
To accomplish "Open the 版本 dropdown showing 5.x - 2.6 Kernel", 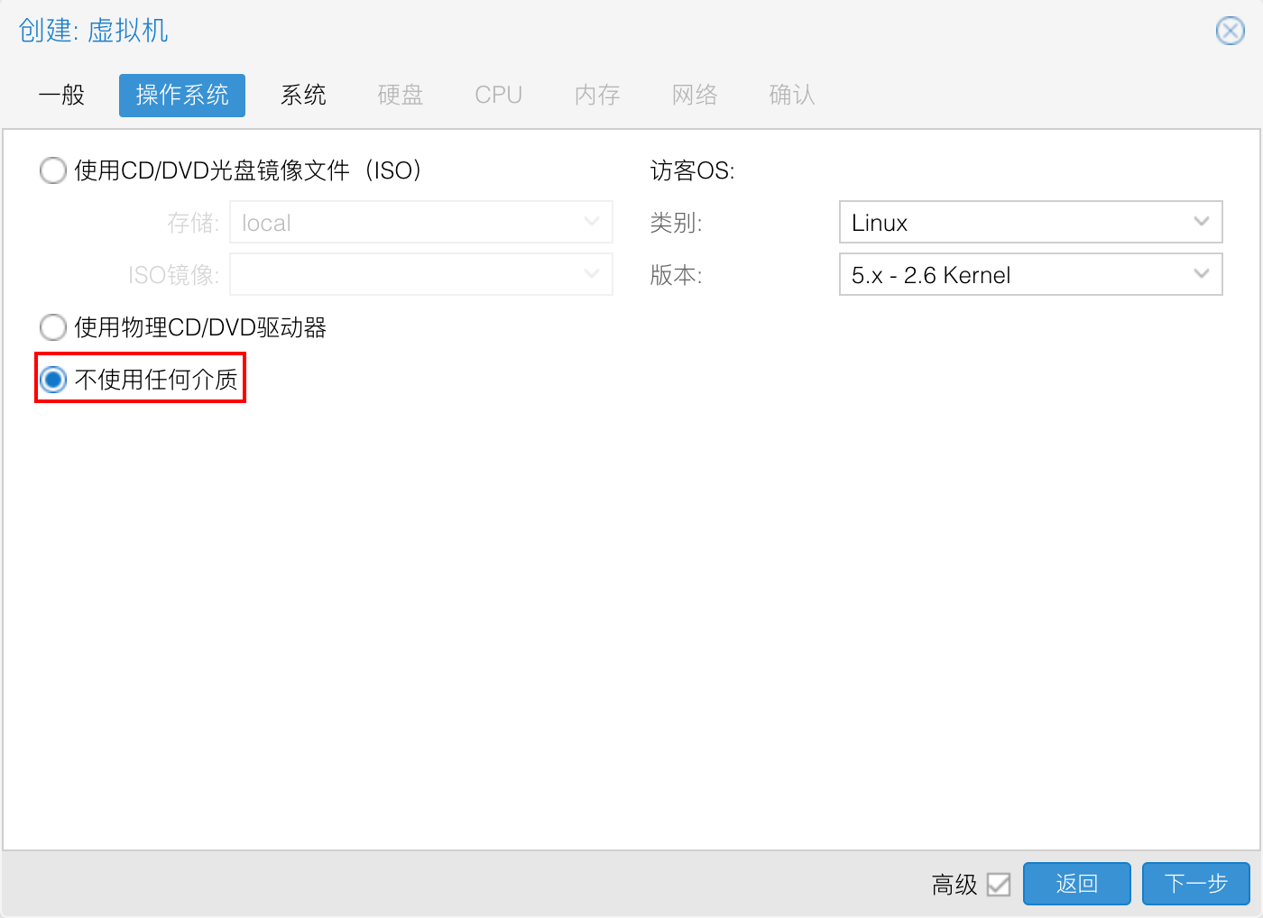I will click(x=1201, y=274).
